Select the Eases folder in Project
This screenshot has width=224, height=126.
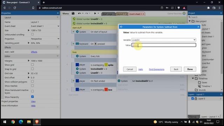tap(203, 83)
